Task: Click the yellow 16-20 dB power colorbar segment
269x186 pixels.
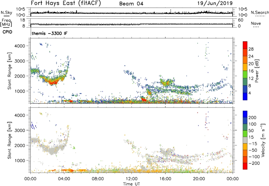Action: (245, 67)
